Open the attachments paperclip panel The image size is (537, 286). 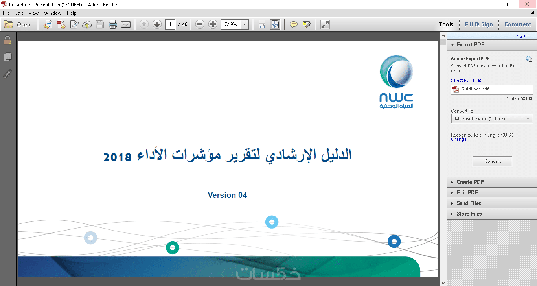(7, 74)
